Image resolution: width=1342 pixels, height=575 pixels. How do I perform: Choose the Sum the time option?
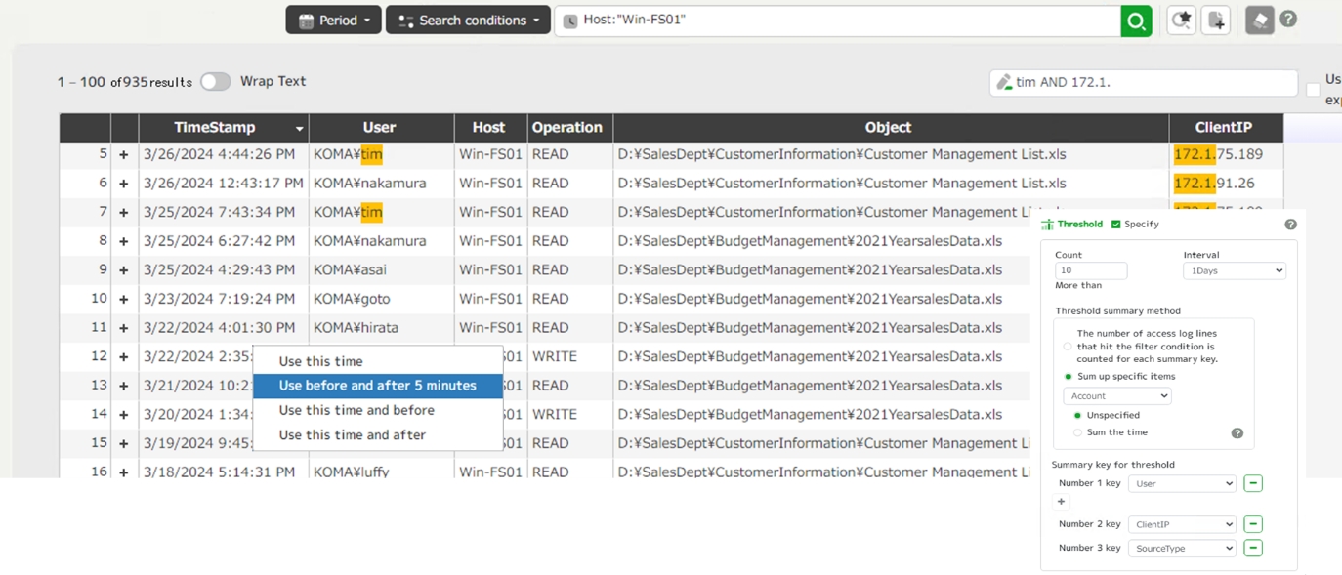1078,432
